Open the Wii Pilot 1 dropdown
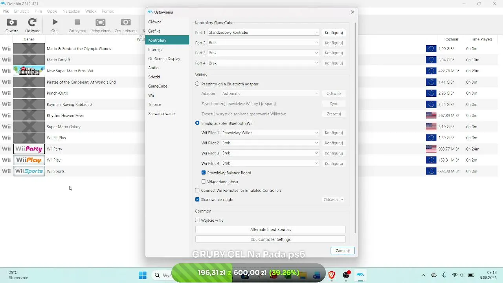This screenshot has width=503, height=283. tap(270, 133)
